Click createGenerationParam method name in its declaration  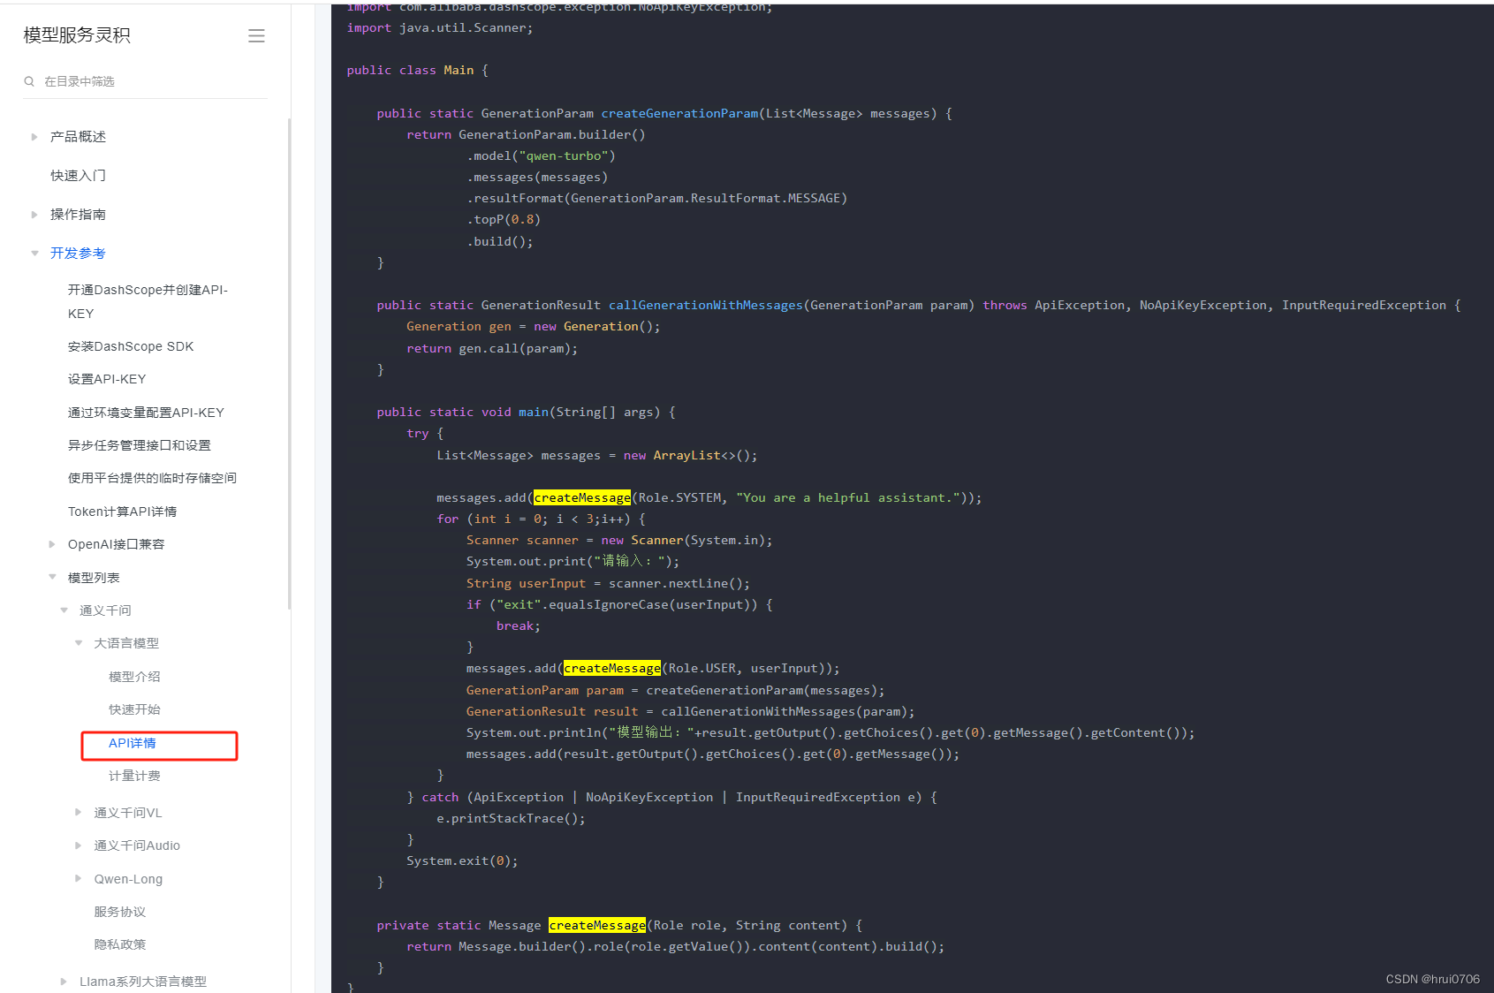(679, 113)
